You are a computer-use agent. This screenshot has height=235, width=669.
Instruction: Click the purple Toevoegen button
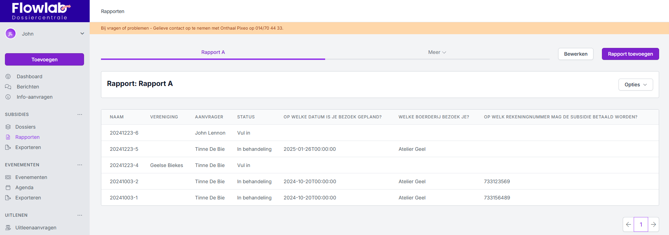[44, 60]
